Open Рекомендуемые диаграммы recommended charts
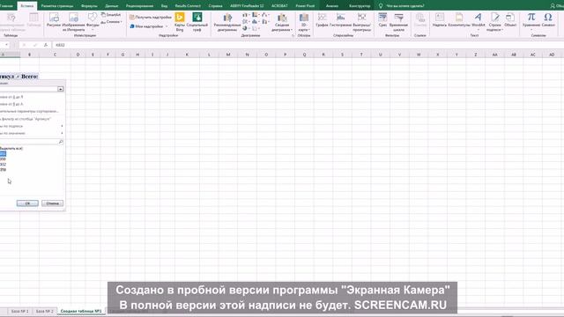Image resolution: width=564 pixels, height=317 pixels. [227, 22]
